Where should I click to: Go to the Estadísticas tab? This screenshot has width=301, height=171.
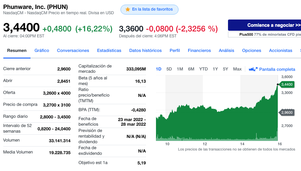109,51
